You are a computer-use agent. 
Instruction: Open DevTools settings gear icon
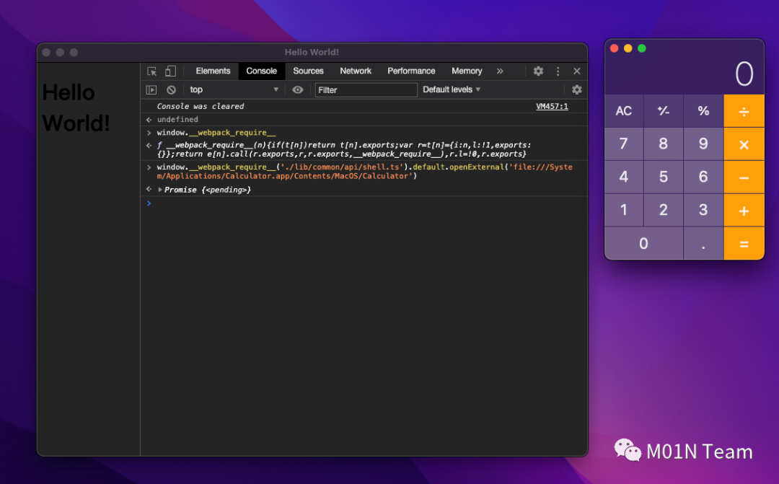click(x=538, y=71)
